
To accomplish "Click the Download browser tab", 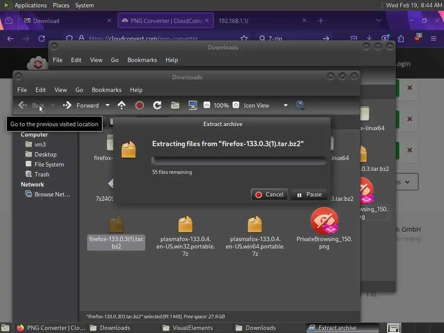I will point(67,21).
